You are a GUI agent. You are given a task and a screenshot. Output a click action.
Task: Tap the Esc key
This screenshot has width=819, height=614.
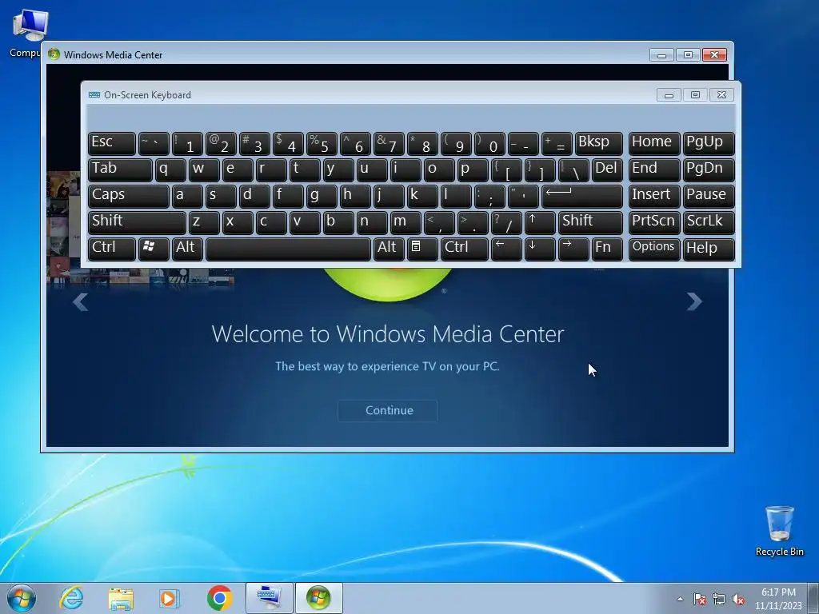(112, 144)
